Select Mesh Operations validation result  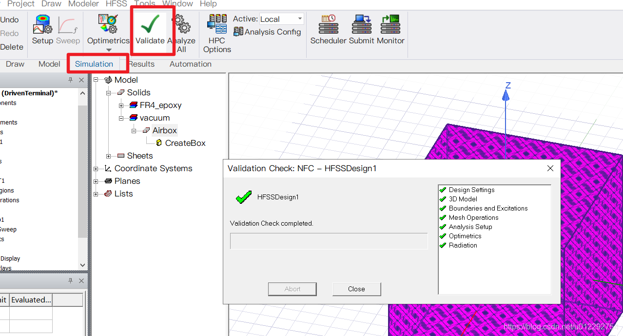pos(469,218)
